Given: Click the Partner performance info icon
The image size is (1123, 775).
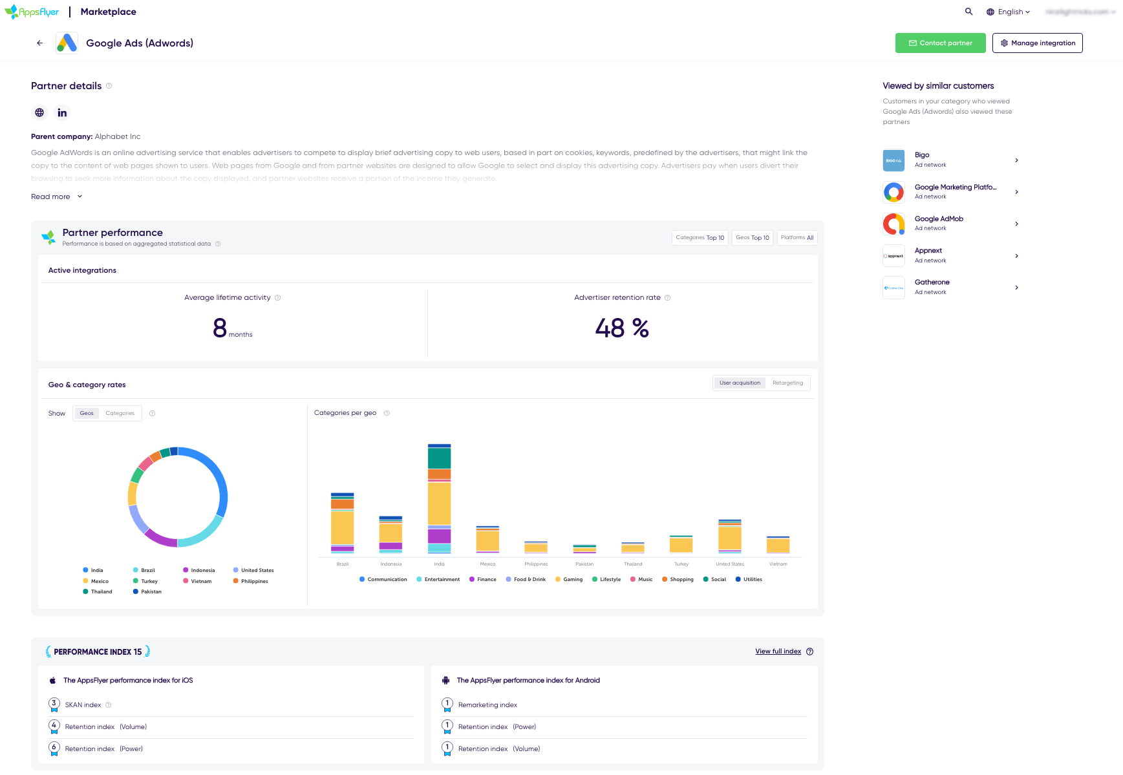Looking at the screenshot, I should point(218,244).
